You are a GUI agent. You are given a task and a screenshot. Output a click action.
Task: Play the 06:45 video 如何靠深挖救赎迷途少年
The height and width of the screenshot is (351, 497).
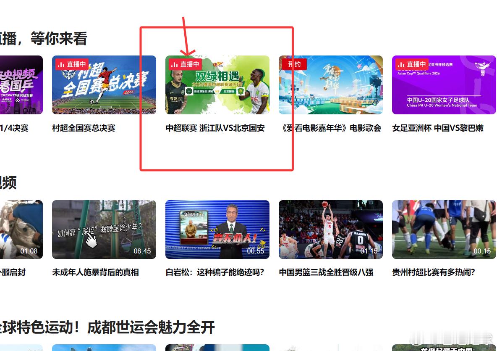[x=104, y=230]
